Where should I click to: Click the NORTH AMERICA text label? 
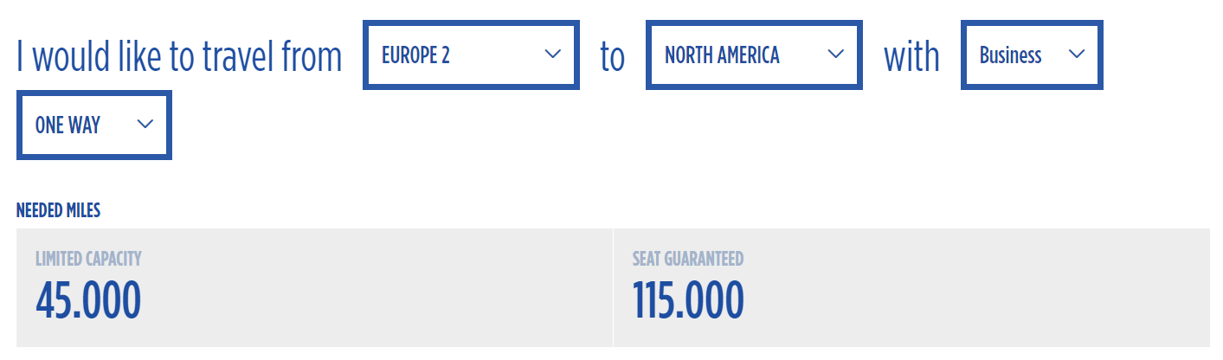[x=722, y=55]
